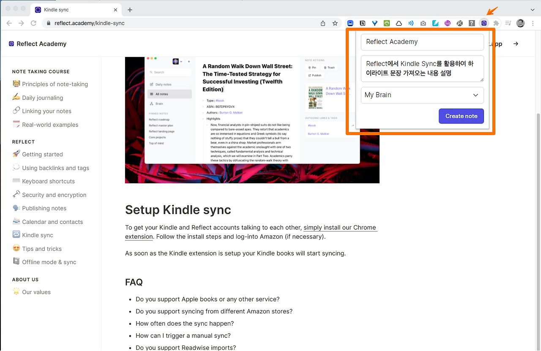Open the Getting started page

tap(38, 154)
